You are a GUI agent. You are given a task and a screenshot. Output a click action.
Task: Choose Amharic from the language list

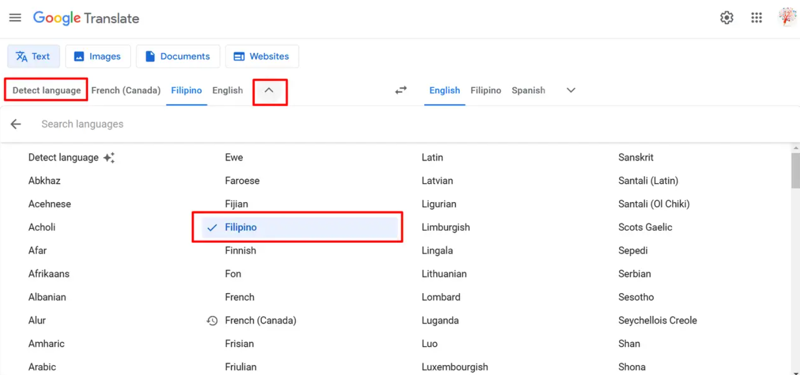[x=46, y=344]
